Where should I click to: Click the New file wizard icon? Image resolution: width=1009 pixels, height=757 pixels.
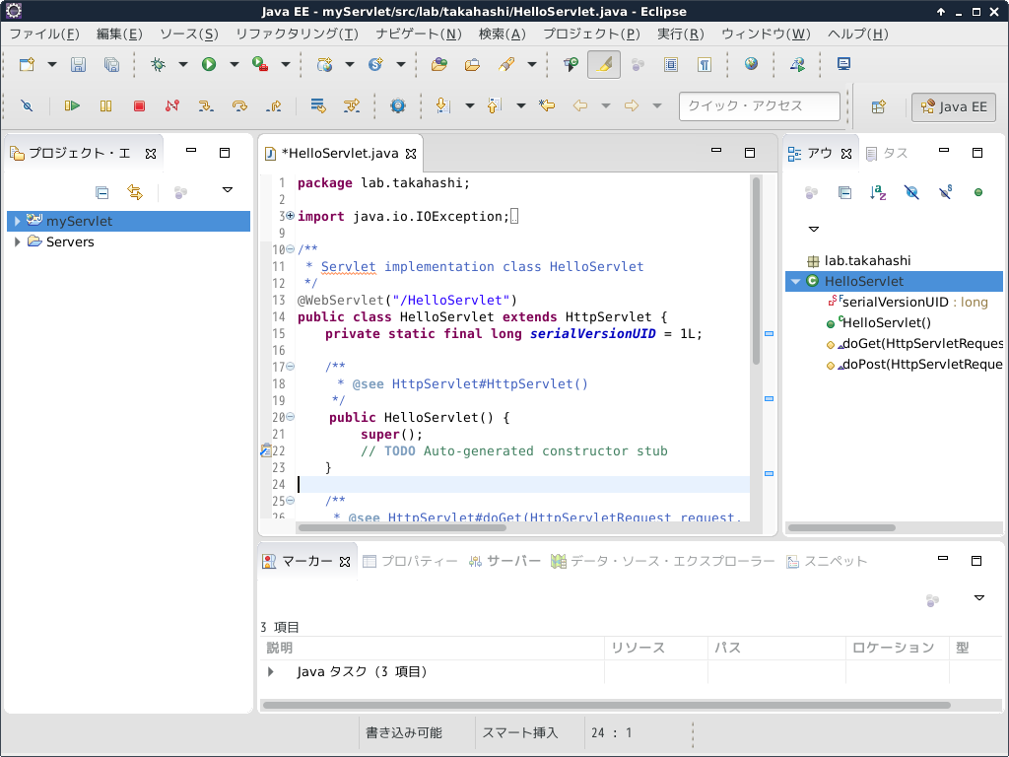point(27,64)
